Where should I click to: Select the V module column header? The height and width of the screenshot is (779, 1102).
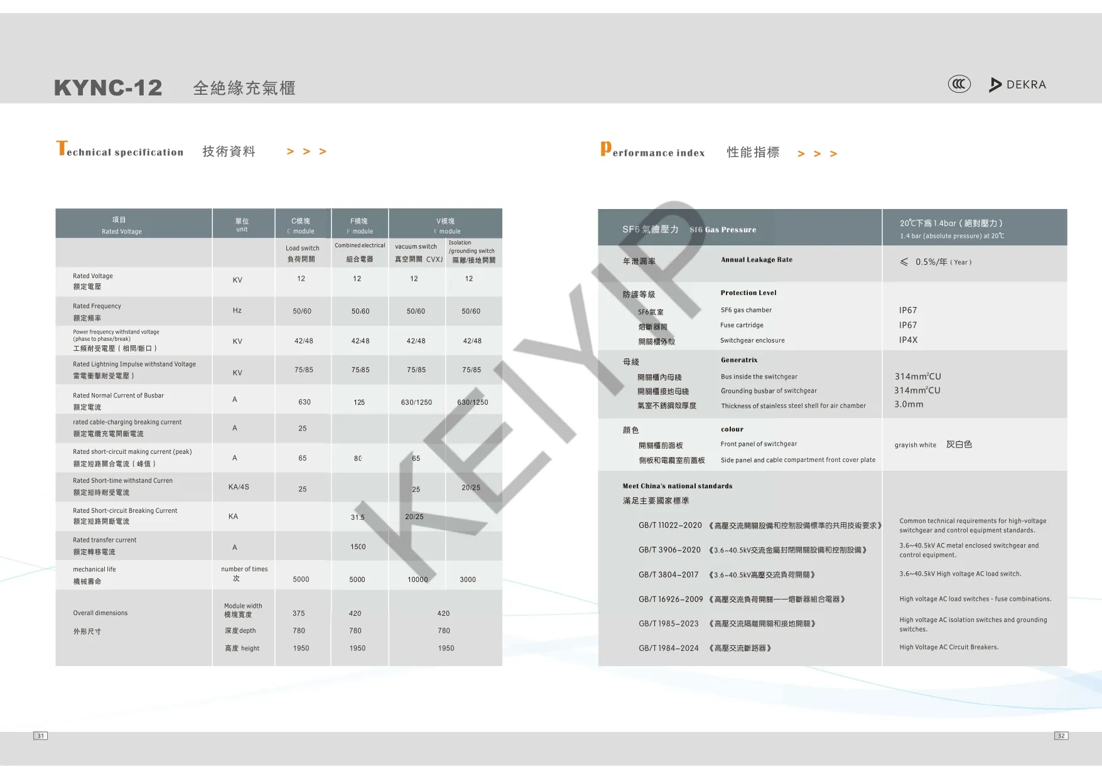coord(445,225)
